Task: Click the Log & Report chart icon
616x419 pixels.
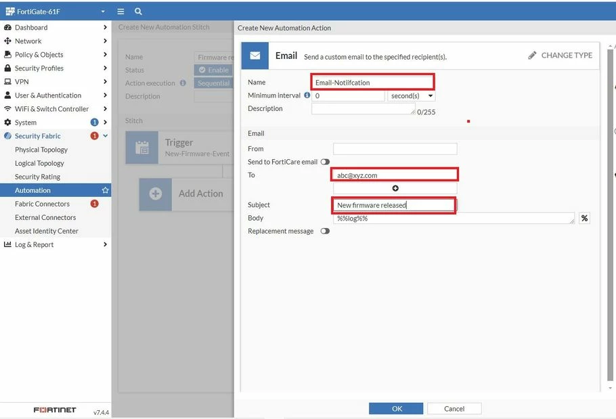Action: pos(7,244)
